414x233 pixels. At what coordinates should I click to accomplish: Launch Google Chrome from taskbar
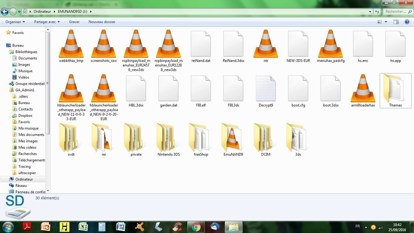click(x=196, y=227)
